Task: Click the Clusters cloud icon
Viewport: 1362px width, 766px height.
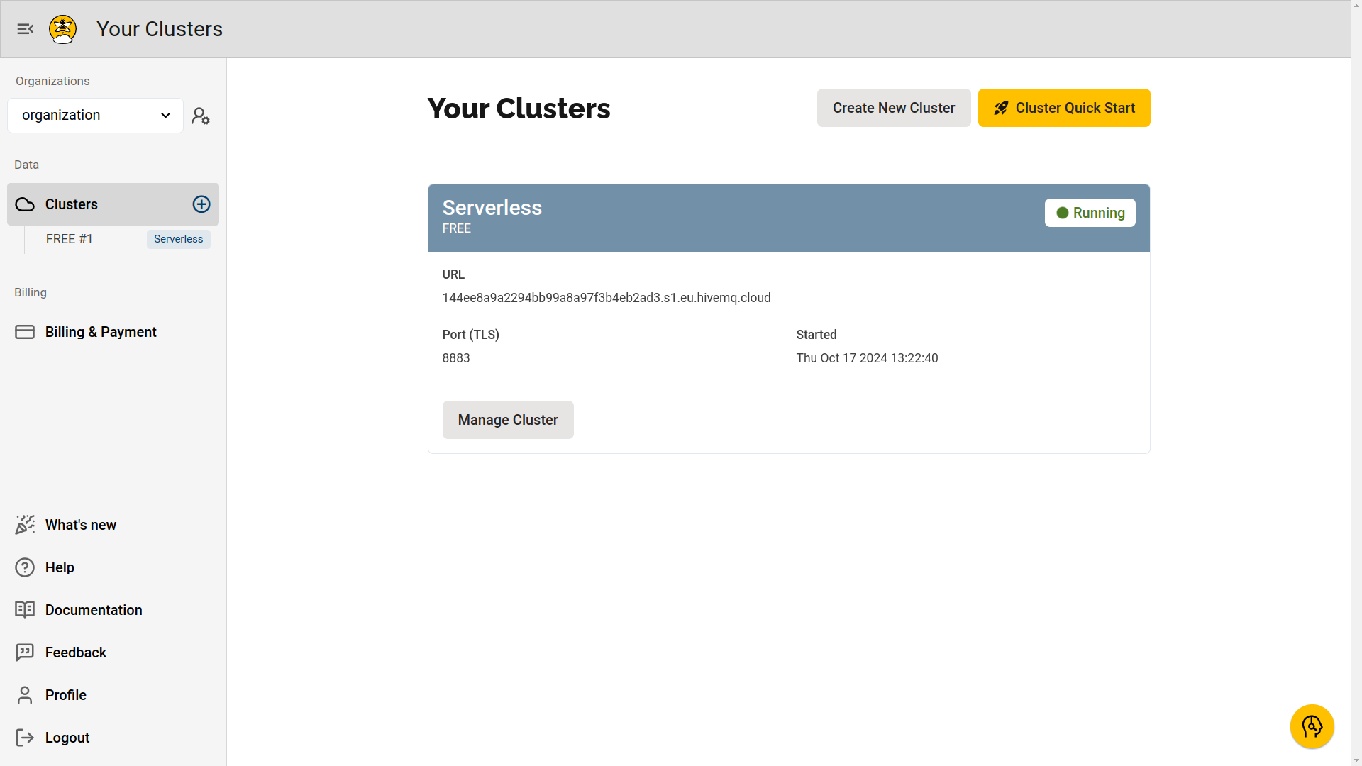Action: coord(24,204)
